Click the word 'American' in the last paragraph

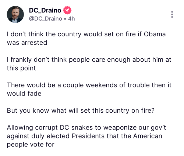(148, 136)
